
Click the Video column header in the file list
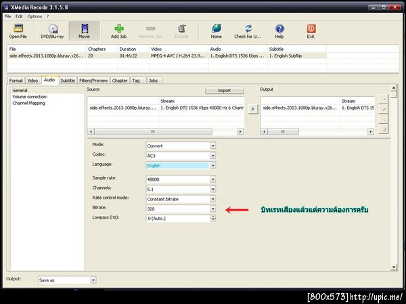click(x=179, y=49)
